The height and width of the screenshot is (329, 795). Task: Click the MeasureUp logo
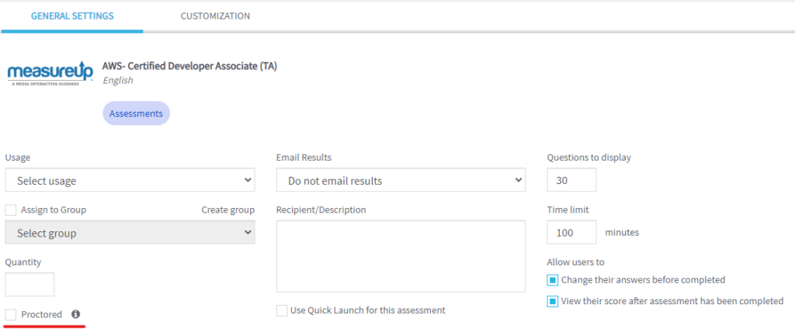click(x=50, y=74)
